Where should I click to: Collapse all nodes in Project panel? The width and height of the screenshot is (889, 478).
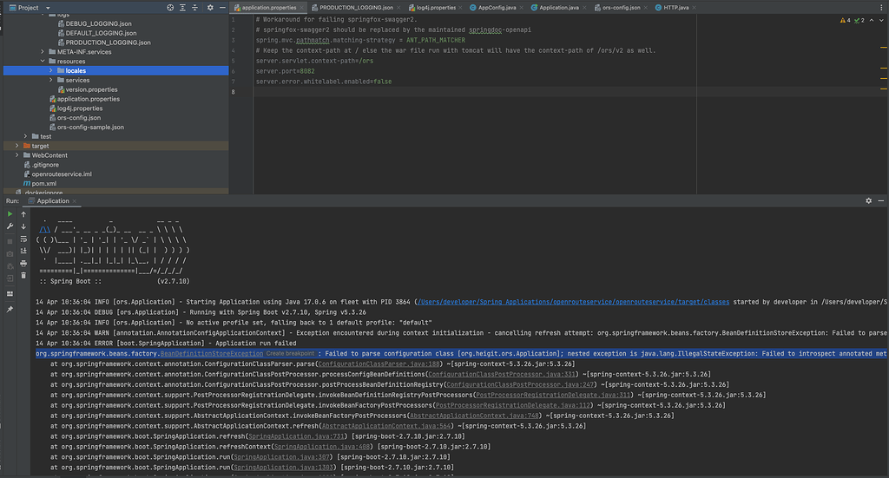(195, 8)
